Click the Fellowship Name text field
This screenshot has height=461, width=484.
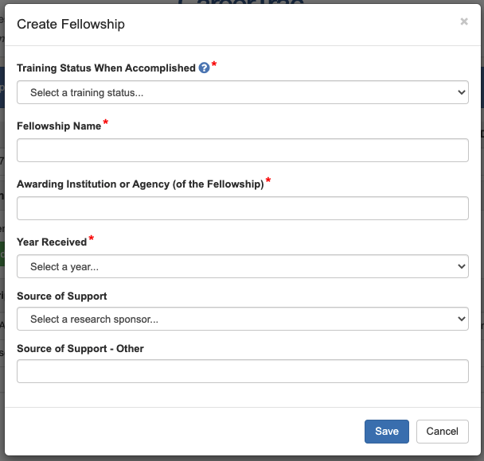tap(243, 150)
